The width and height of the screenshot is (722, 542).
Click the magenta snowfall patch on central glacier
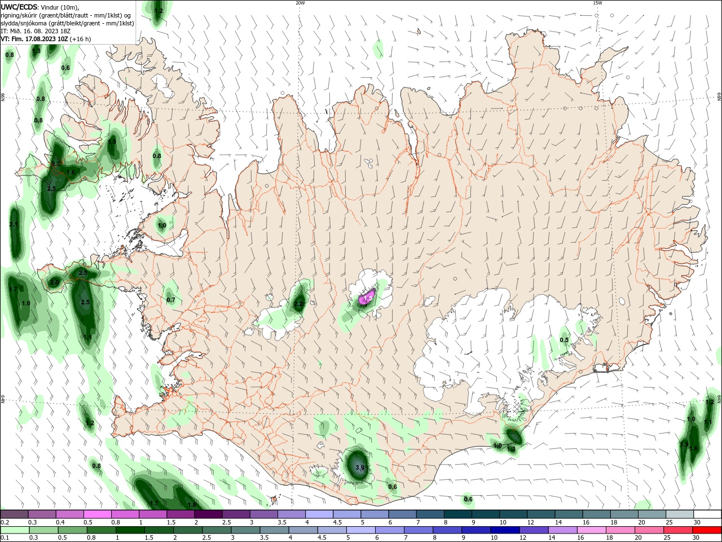pos(367,297)
